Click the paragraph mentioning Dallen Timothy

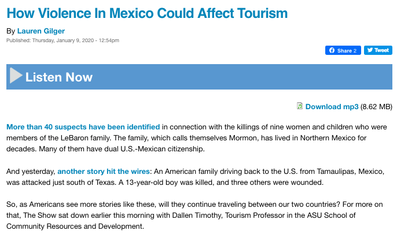coord(194,215)
